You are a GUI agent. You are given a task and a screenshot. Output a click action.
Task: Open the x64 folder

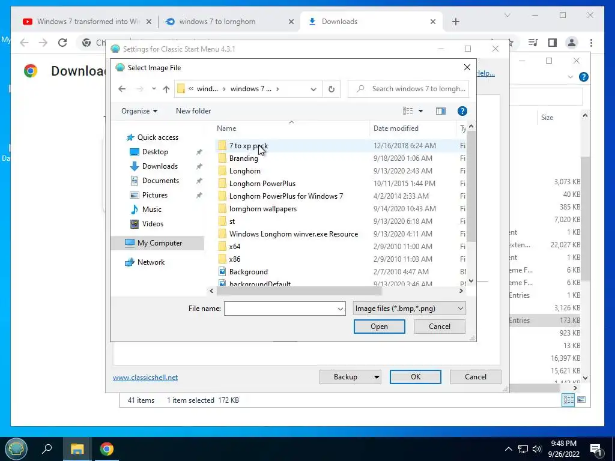click(235, 247)
